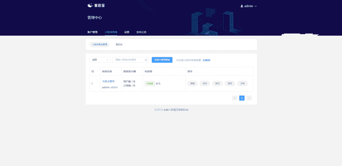
Task: Open the 全部 filter dropdown
Action: tap(100, 60)
